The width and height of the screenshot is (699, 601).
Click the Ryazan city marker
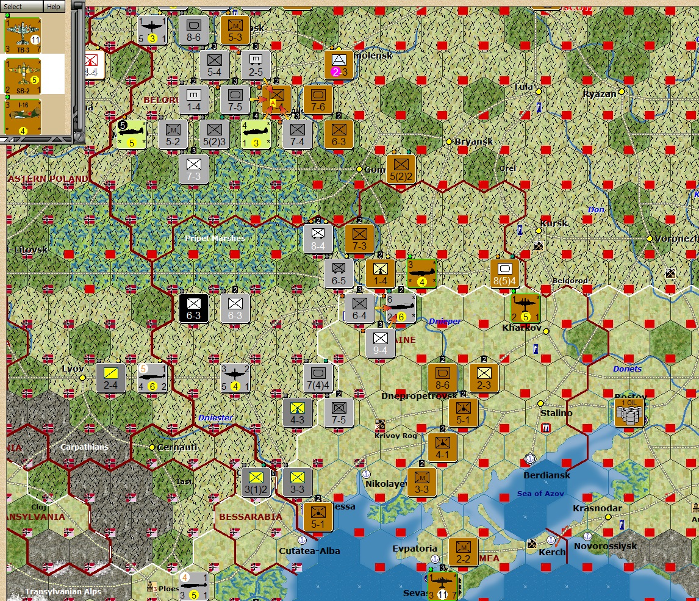click(622, 92)
